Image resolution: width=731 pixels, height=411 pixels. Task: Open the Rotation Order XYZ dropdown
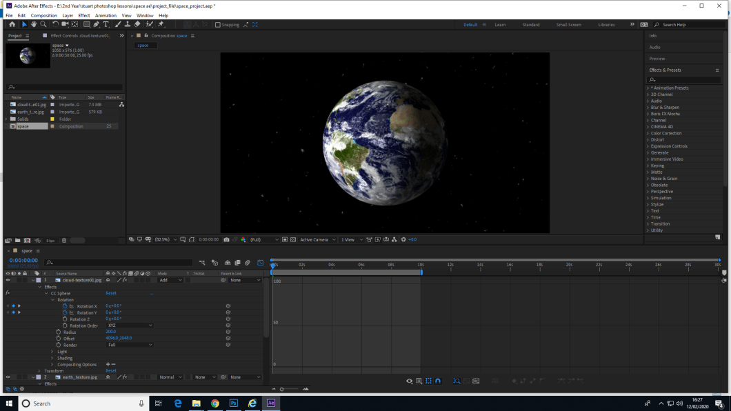point(129,325)
